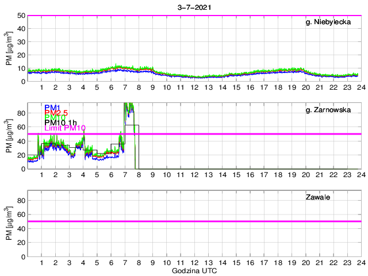Screen dimensions: 368x276
Task: Click the 1 tick below the Zawale chart
Action: click(x=41, y=262)
